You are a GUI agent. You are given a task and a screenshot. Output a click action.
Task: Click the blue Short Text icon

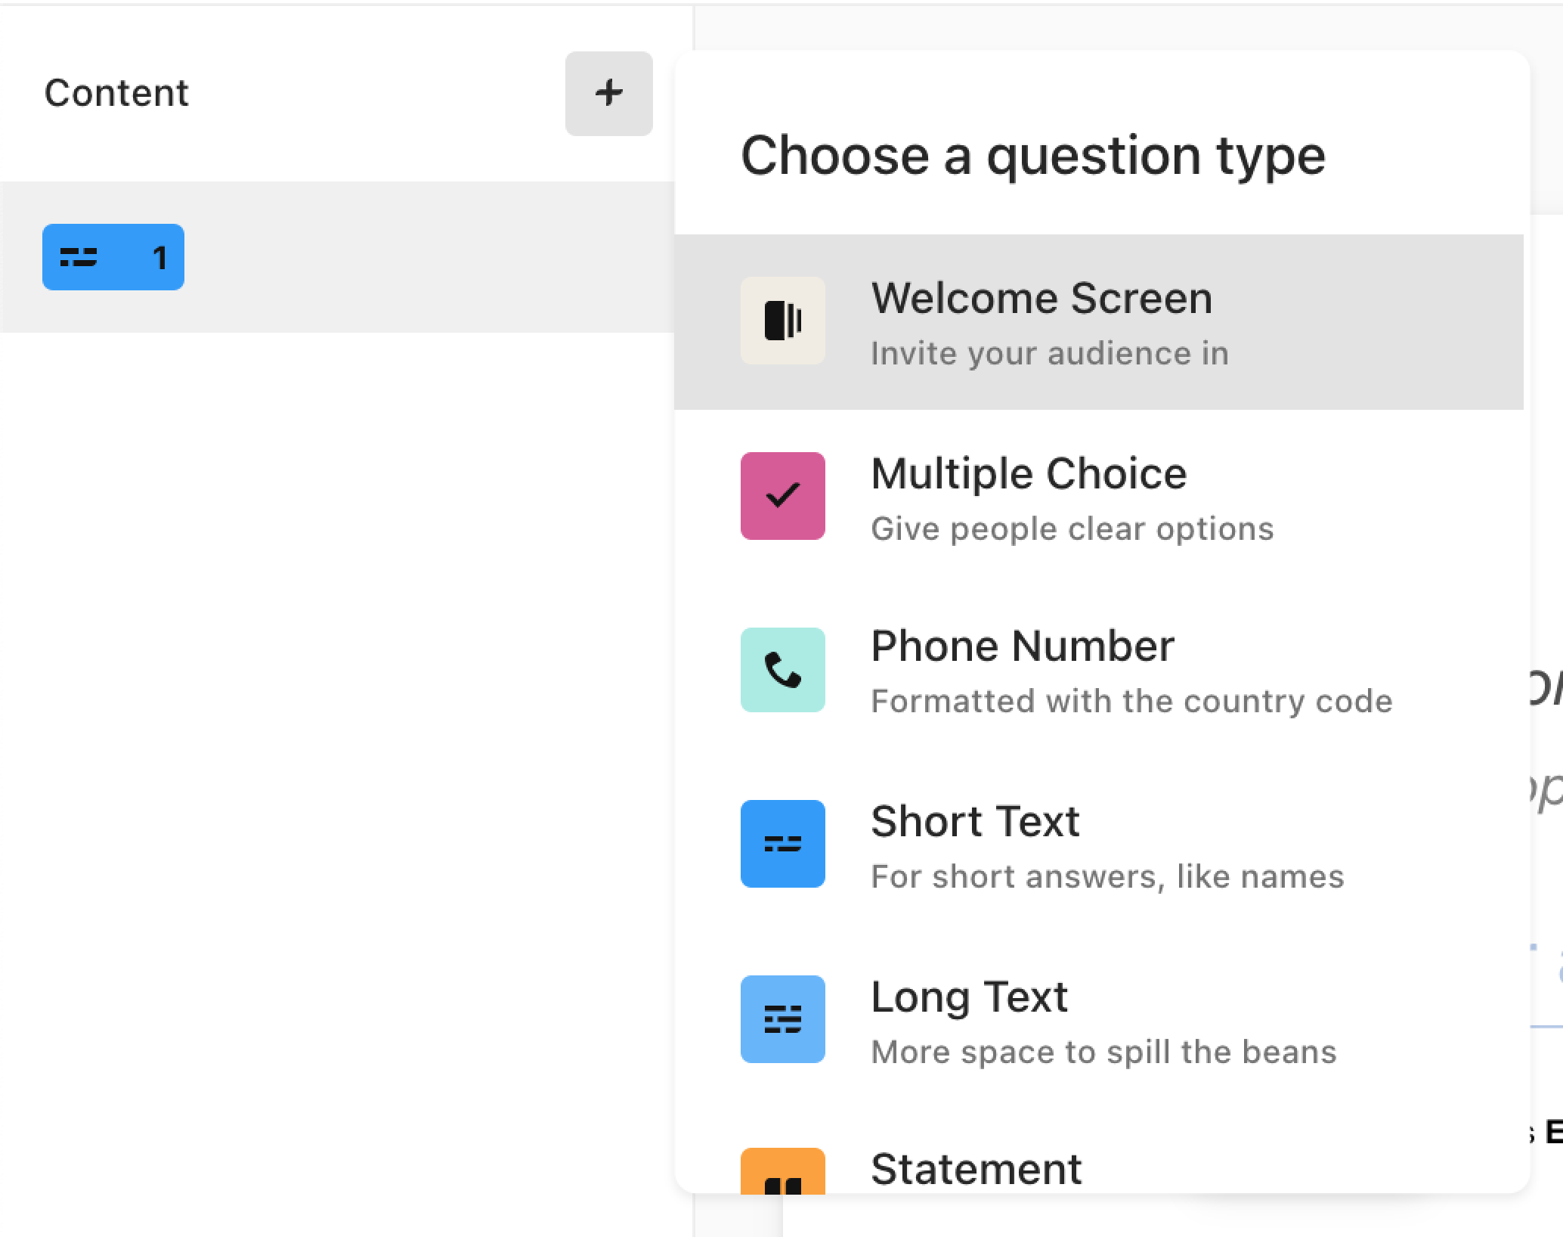tap(782, 844)
